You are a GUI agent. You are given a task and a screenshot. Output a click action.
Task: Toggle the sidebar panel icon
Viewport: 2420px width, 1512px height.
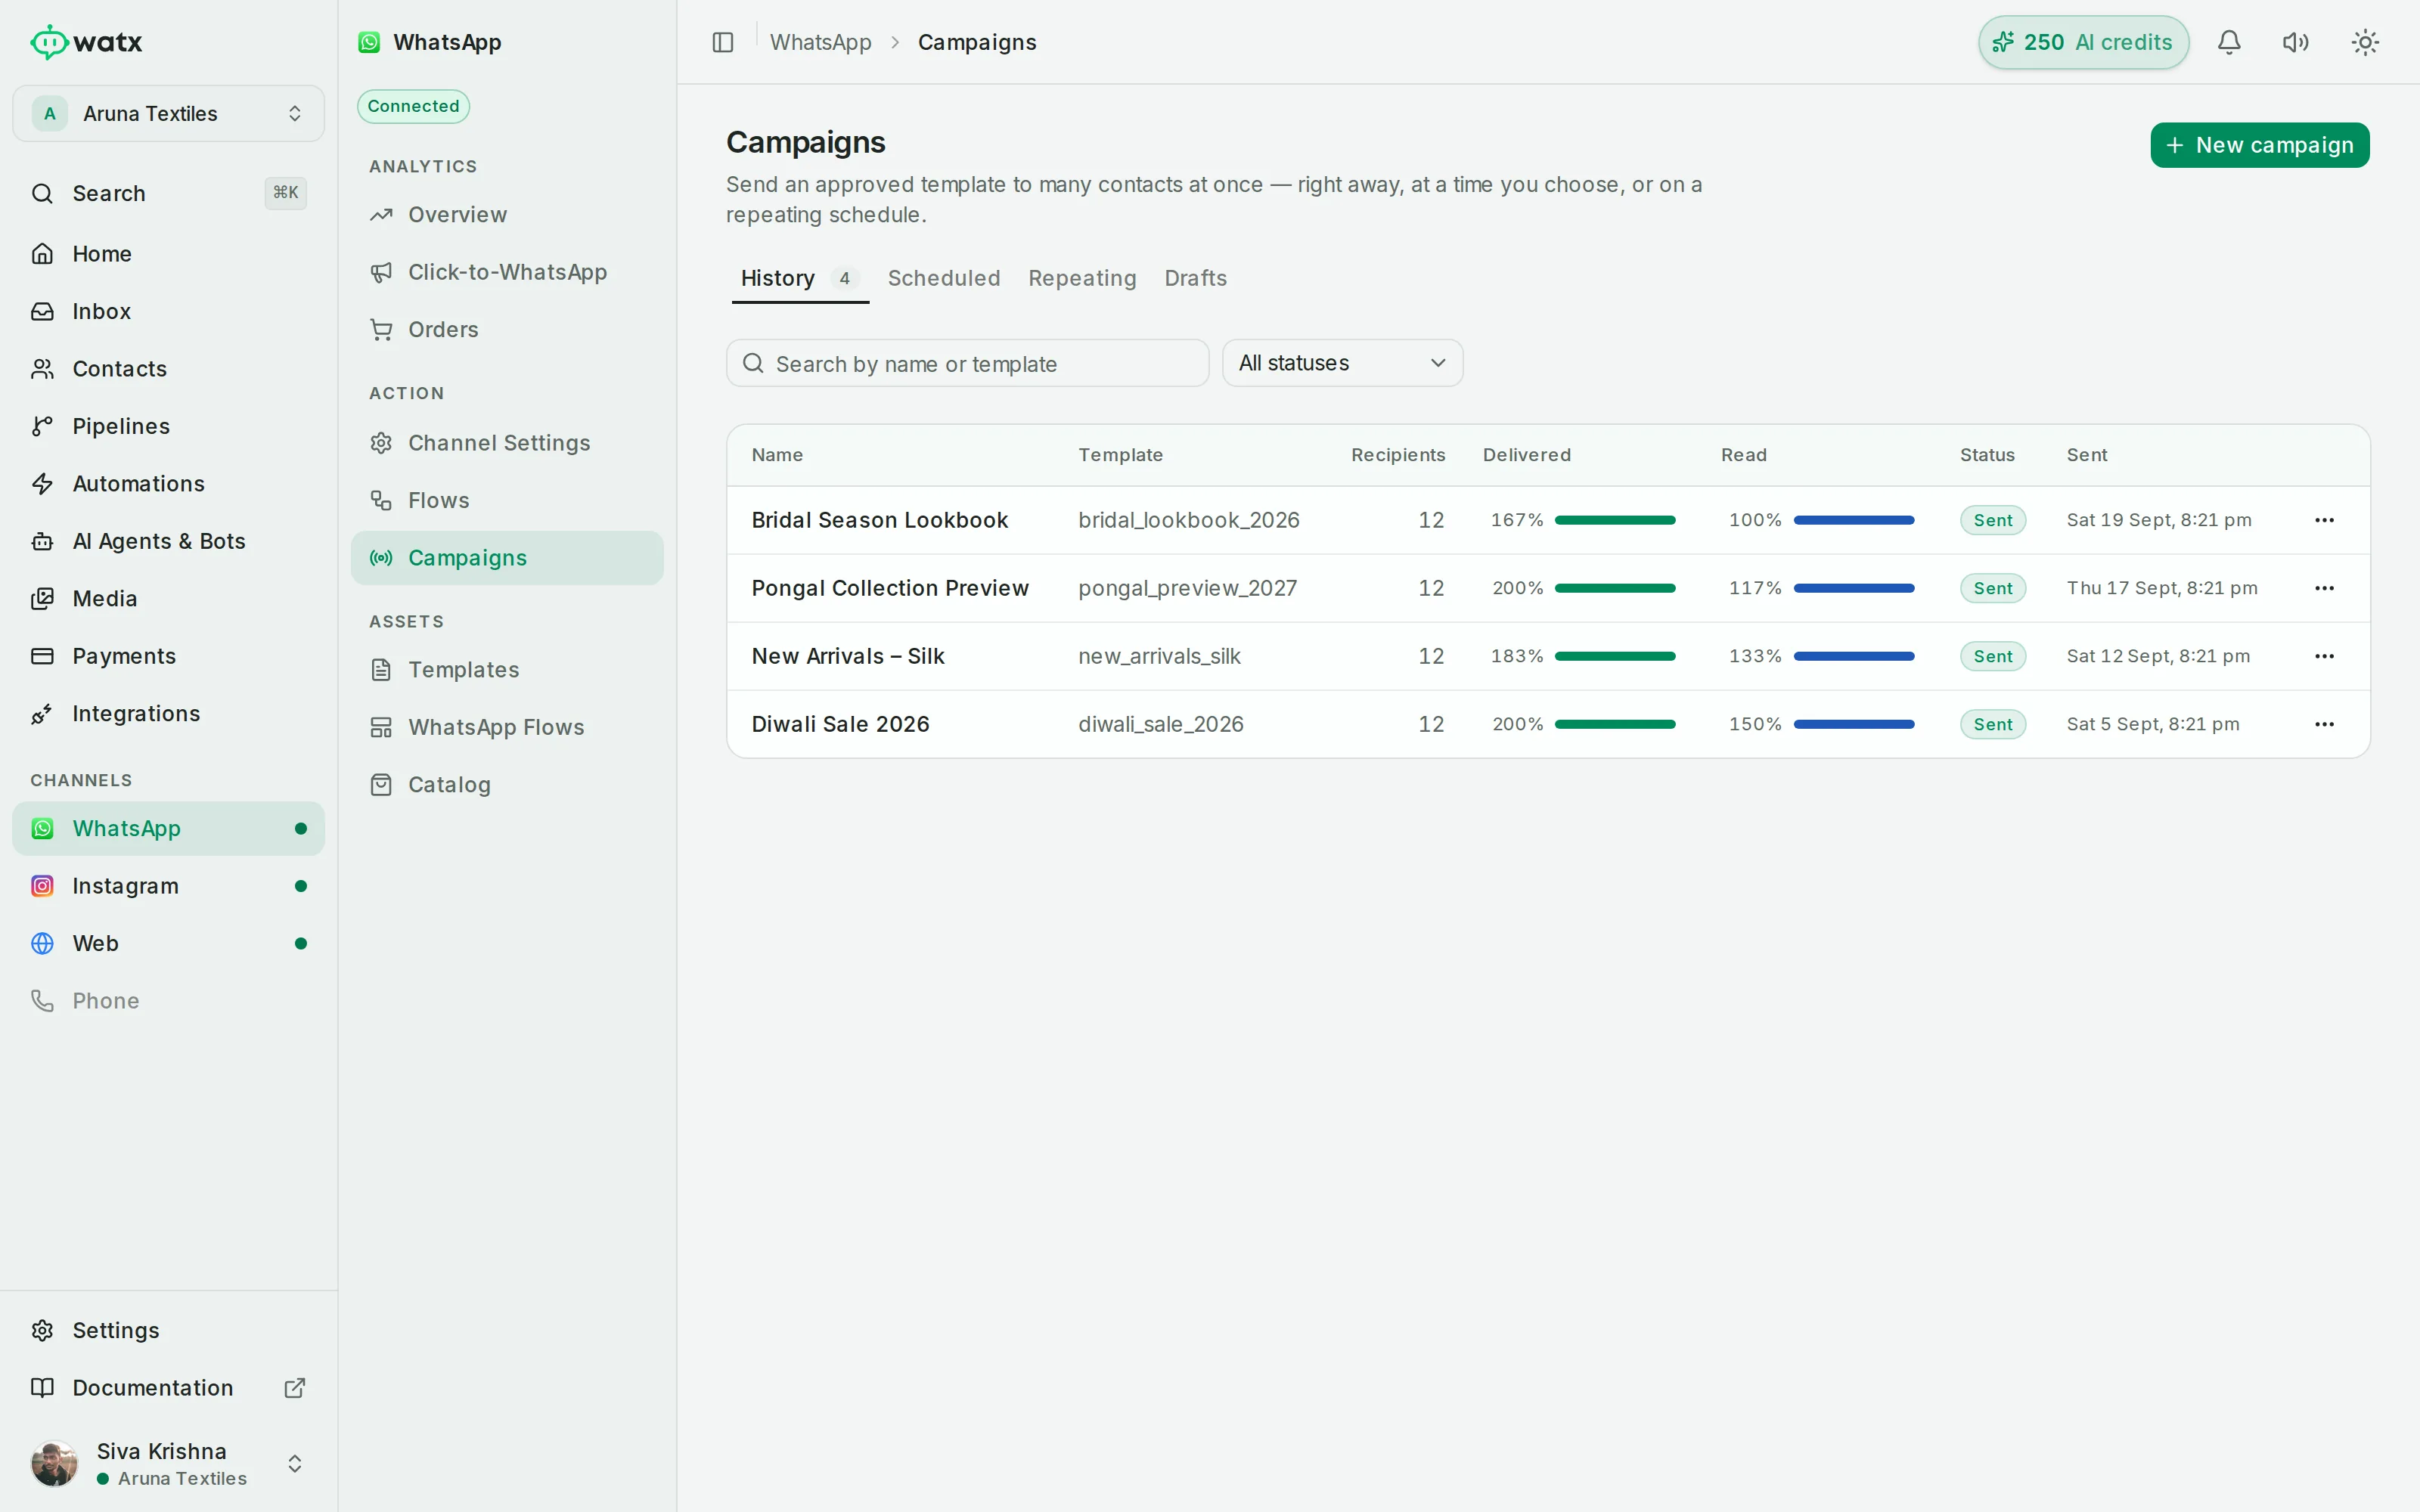coord(722,42)
